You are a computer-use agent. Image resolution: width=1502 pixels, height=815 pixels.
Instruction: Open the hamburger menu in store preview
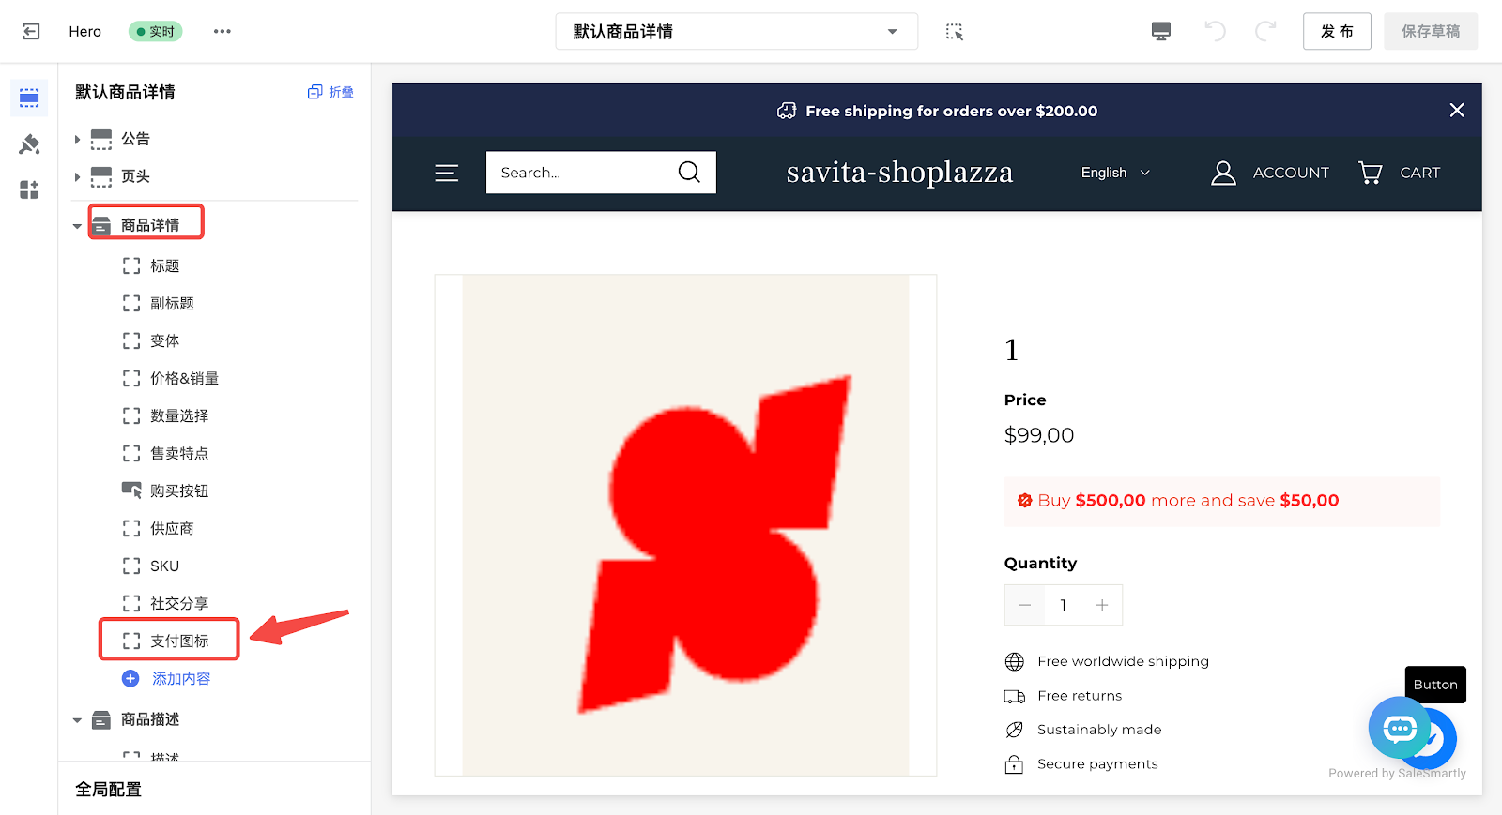click(447, 173)
